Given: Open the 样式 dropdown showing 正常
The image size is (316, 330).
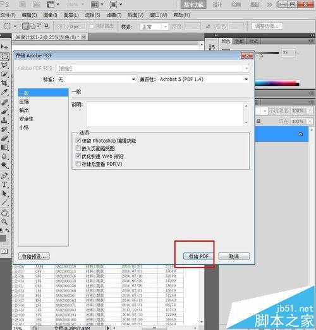Looking at the screenshot, I should pos(154,27).
